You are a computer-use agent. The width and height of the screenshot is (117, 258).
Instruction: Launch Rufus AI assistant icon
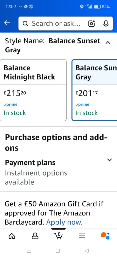point(105,236)
